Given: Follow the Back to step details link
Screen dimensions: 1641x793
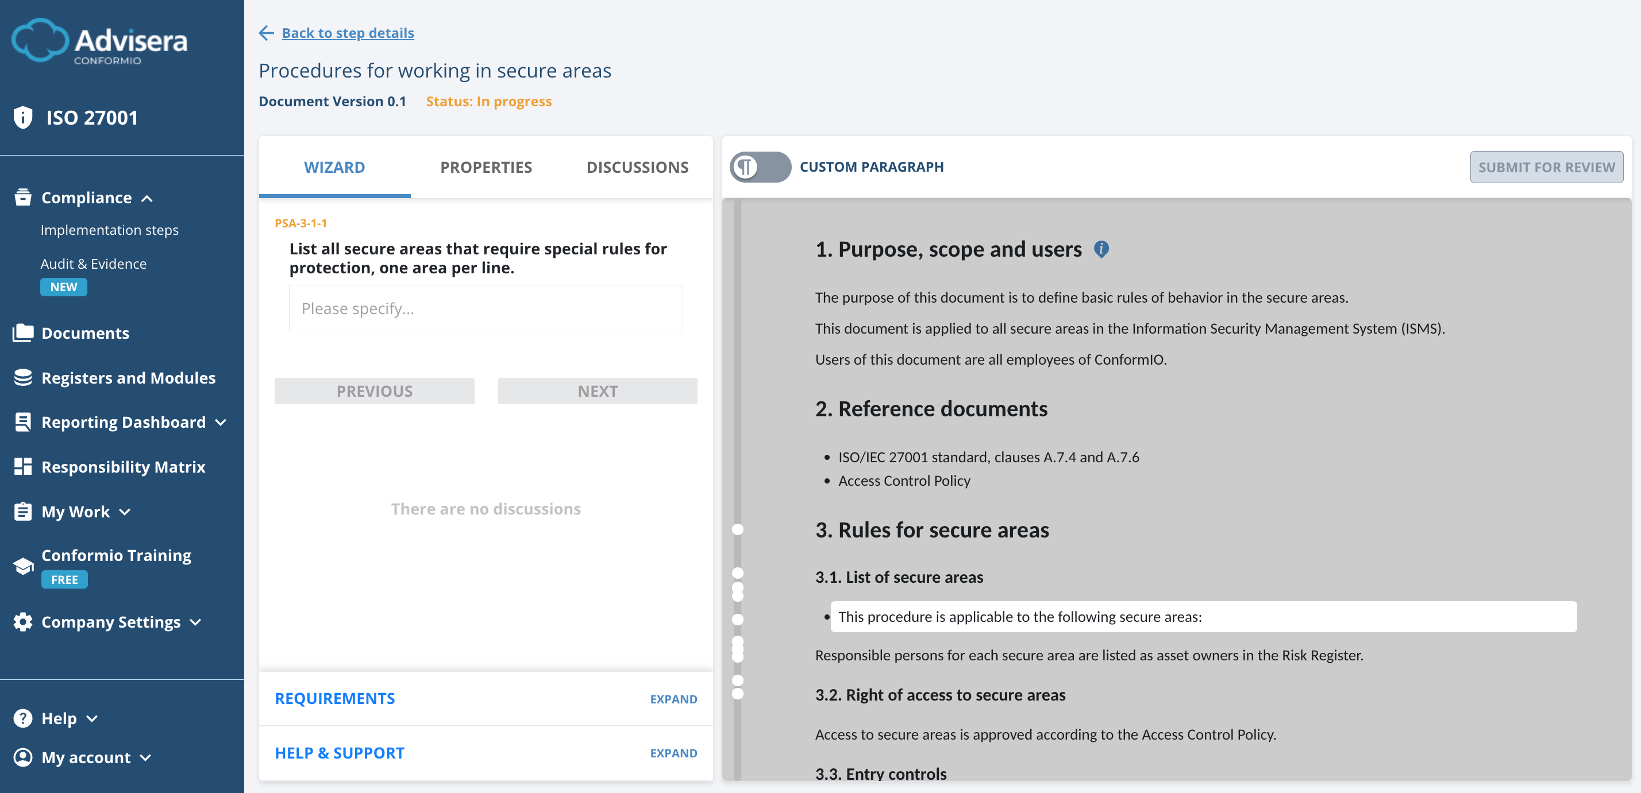Looking at the screenshot, I should [347, 33].
